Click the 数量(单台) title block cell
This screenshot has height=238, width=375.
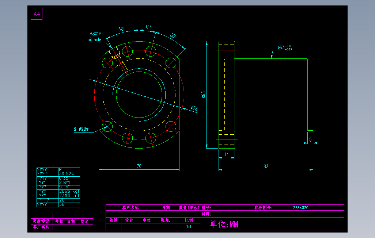tap(189, 207)
